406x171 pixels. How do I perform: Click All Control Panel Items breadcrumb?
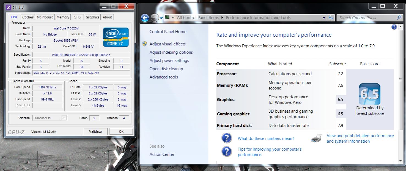tap(197, 17)
